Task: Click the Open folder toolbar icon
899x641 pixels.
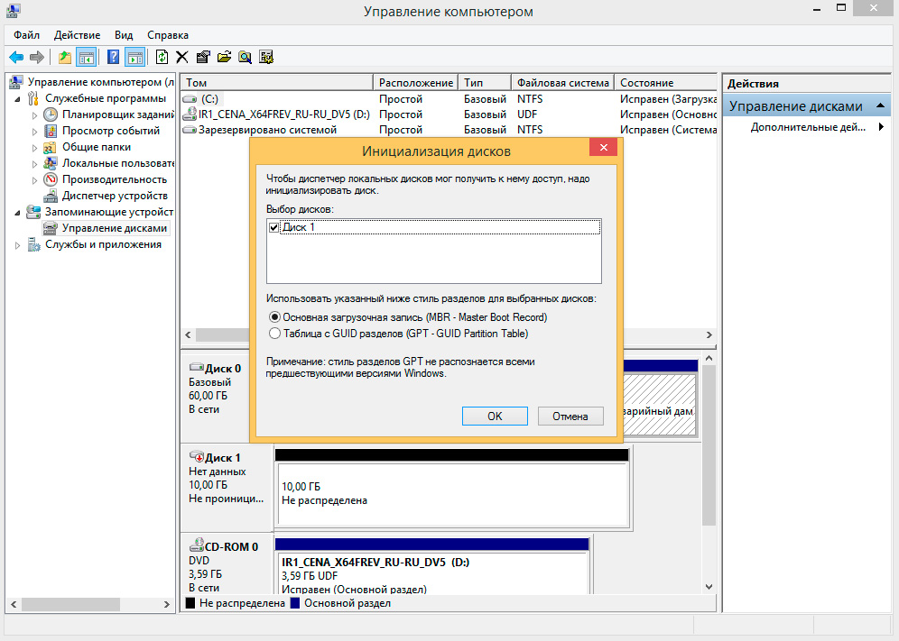Action: tap(224, 57)
